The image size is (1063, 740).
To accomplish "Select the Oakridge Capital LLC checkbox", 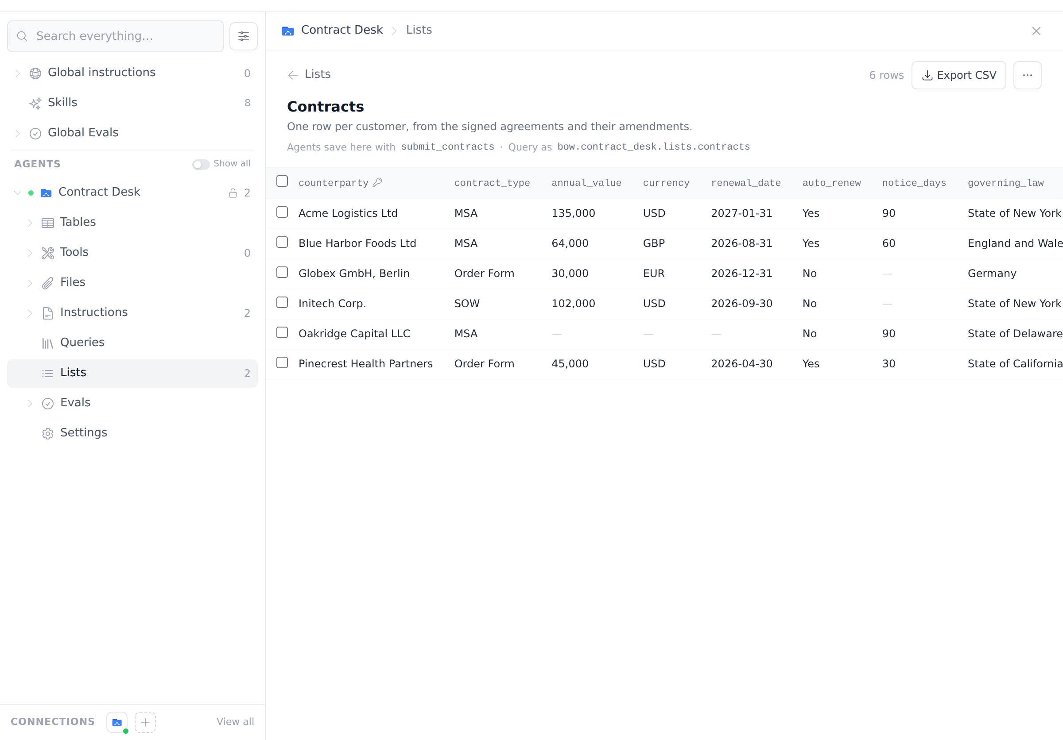I will tap(282, 332).
